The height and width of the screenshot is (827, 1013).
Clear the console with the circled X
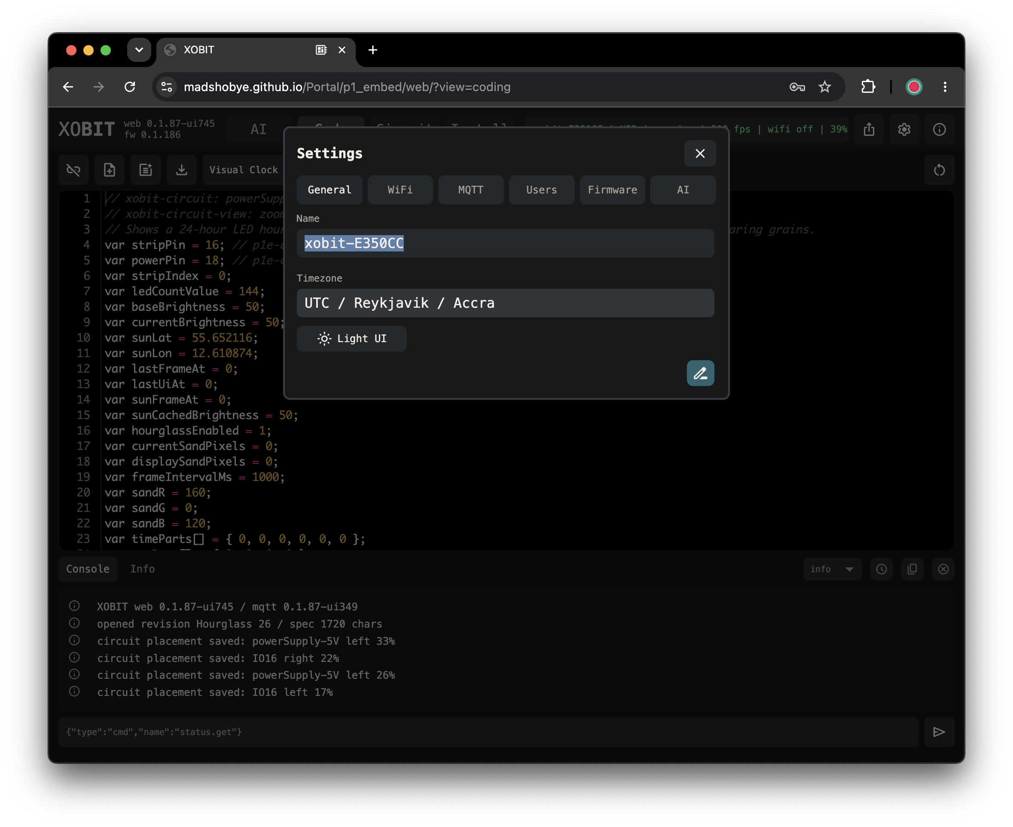(x=943, y=569)
